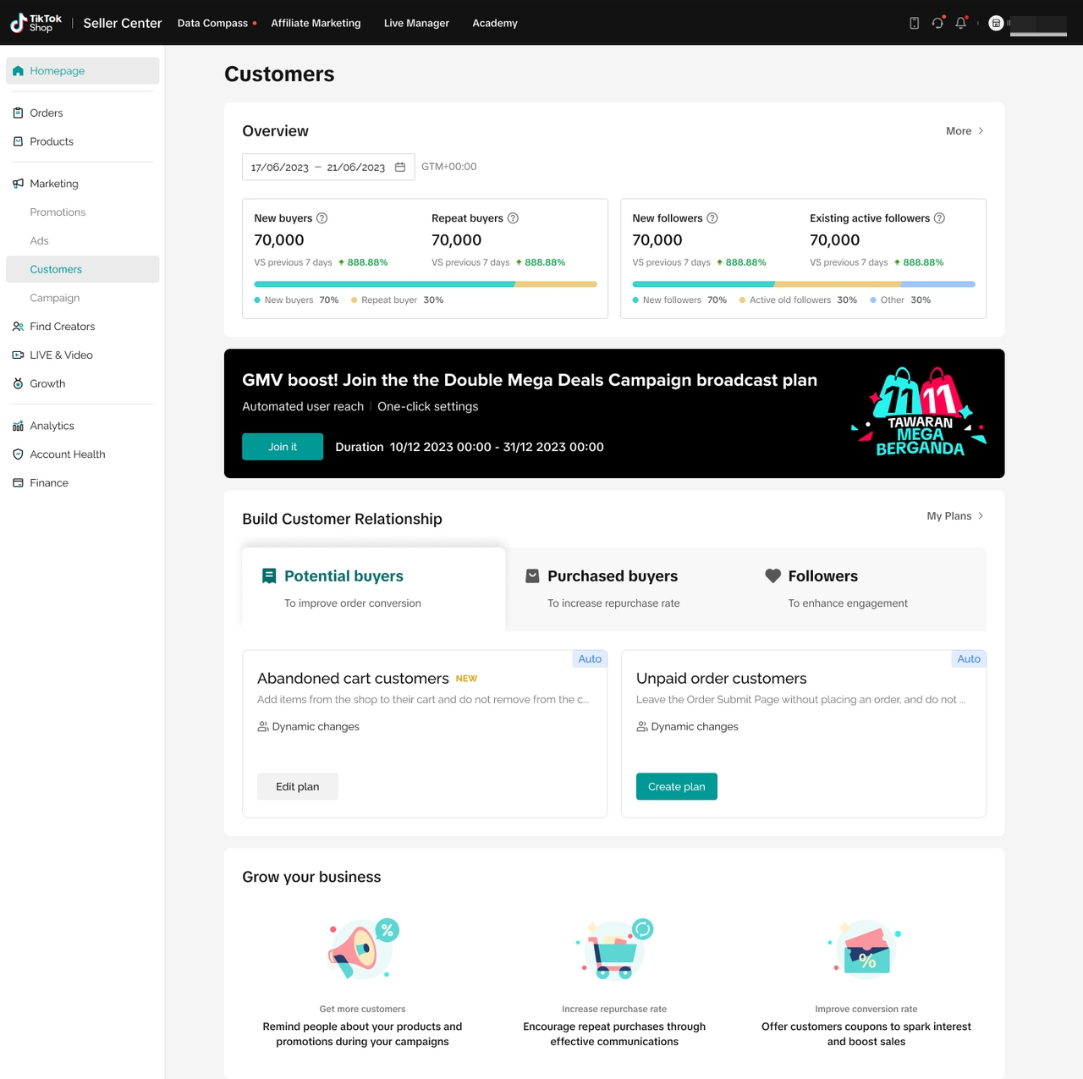Open the notification bell
The image size is (1083, 1079).
(x=961, y=23)
